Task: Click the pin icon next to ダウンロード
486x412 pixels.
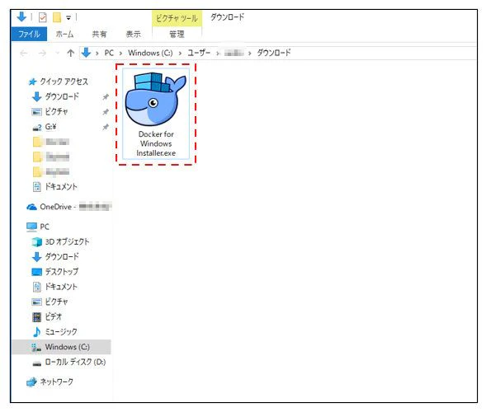Action: [106, 97]
